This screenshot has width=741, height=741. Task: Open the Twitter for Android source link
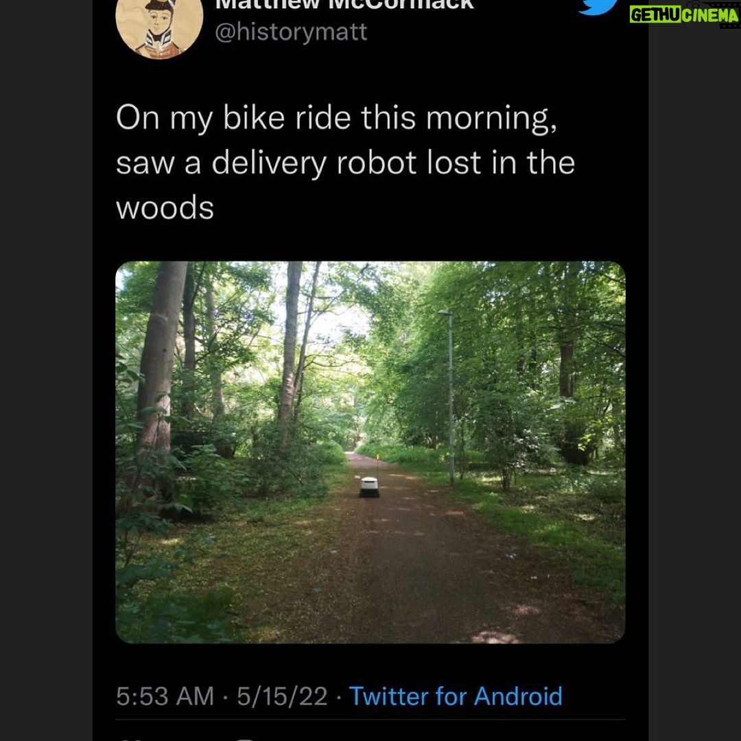(x=456, y=696)
